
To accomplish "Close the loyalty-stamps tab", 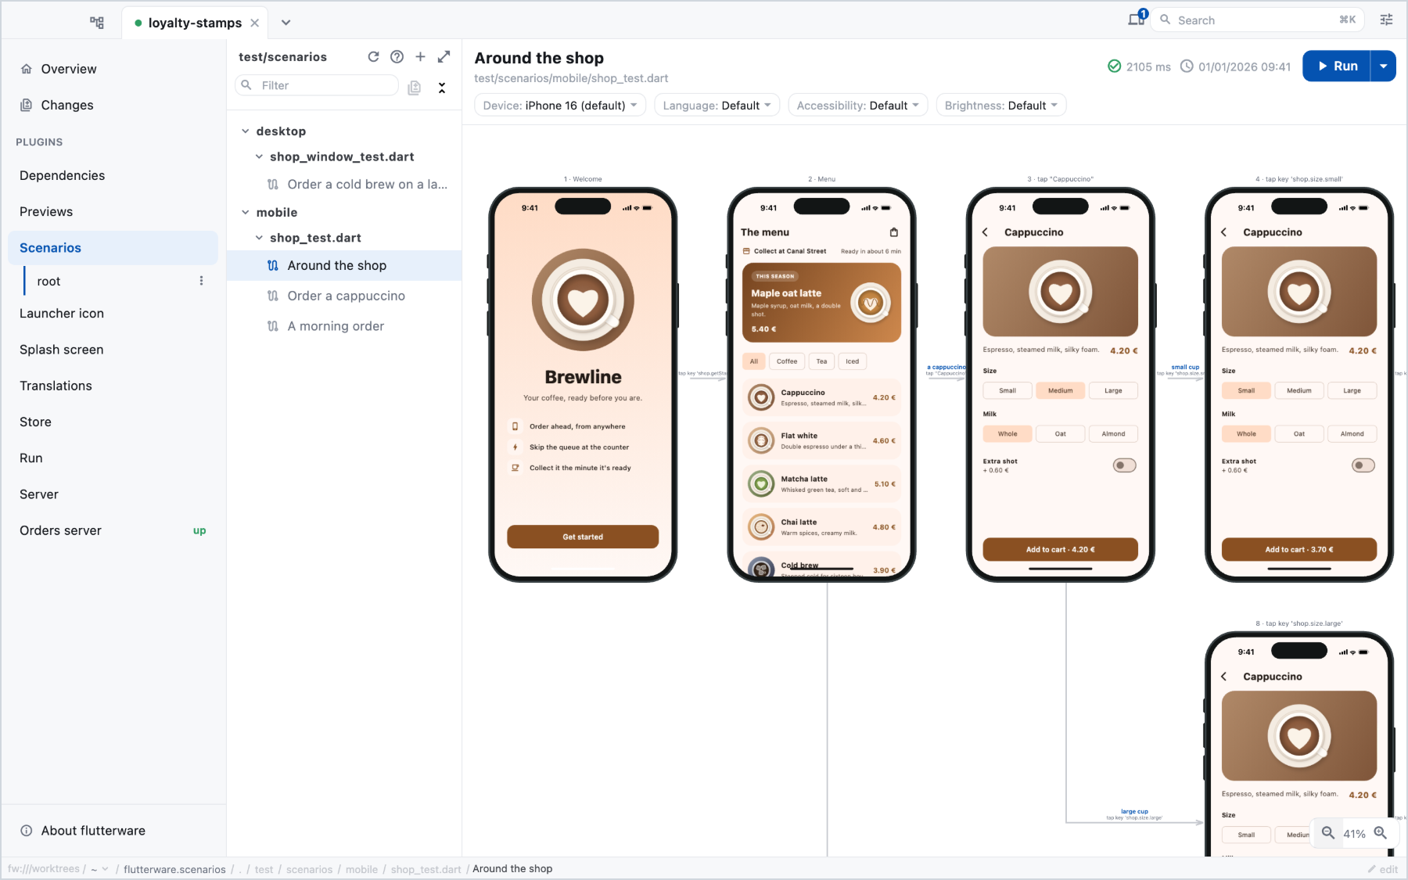I will click(255, 23).
